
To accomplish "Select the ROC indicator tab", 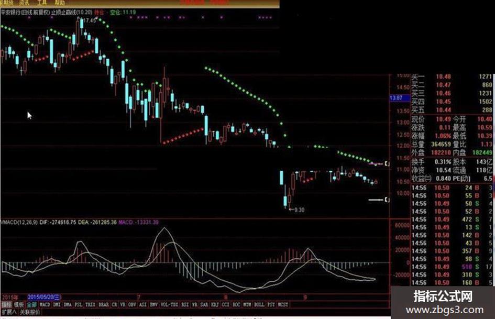I will pos(236,305).
